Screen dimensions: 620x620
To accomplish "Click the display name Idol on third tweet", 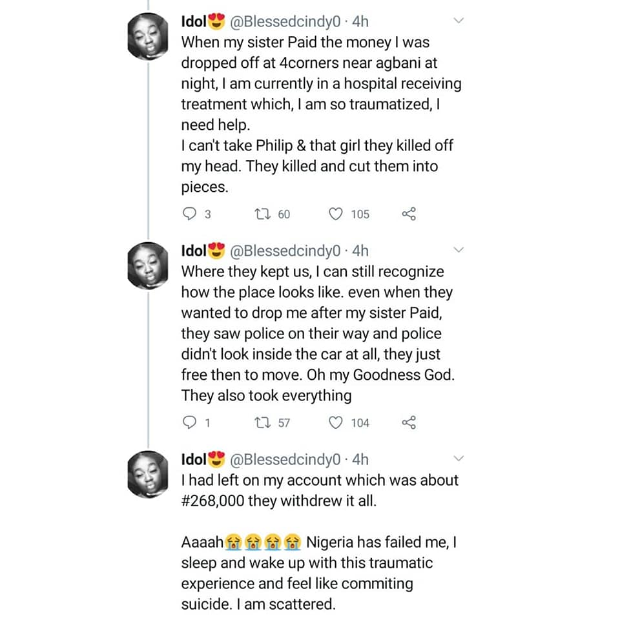I will coord(193,459).
